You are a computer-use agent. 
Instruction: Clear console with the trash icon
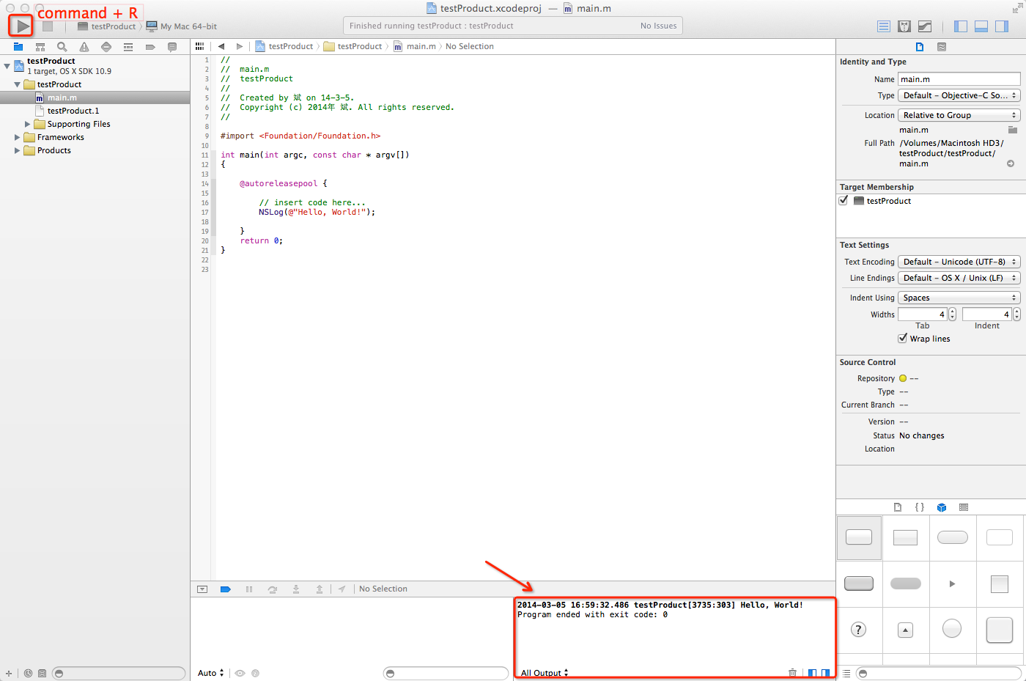[x=792, y=672]
